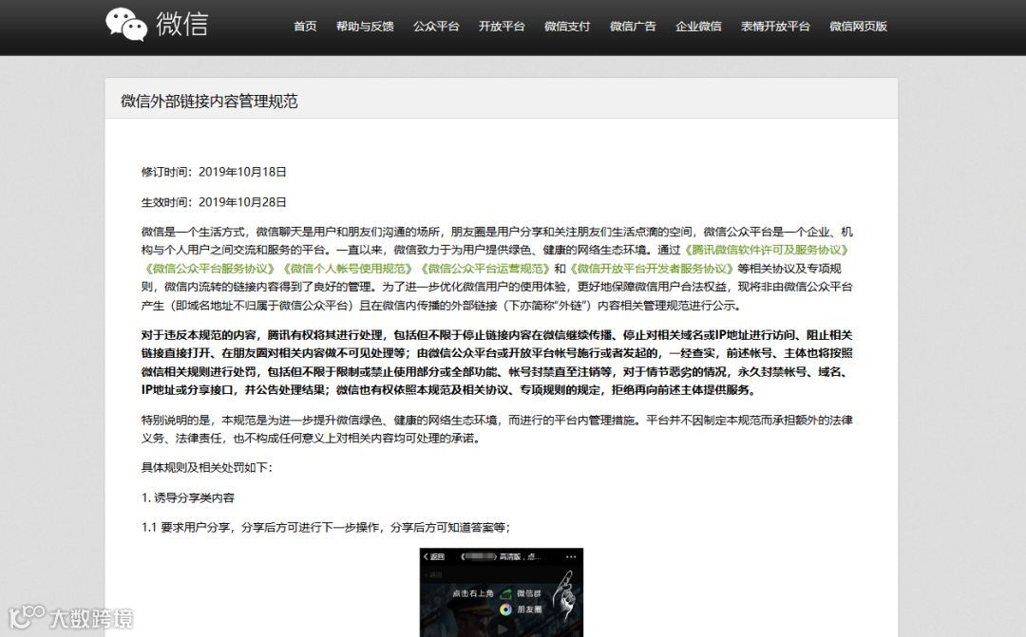Screen dimensions: 1026x637
Task: Open 微信公众平台运营规范 link
Action: click(484, 268)
